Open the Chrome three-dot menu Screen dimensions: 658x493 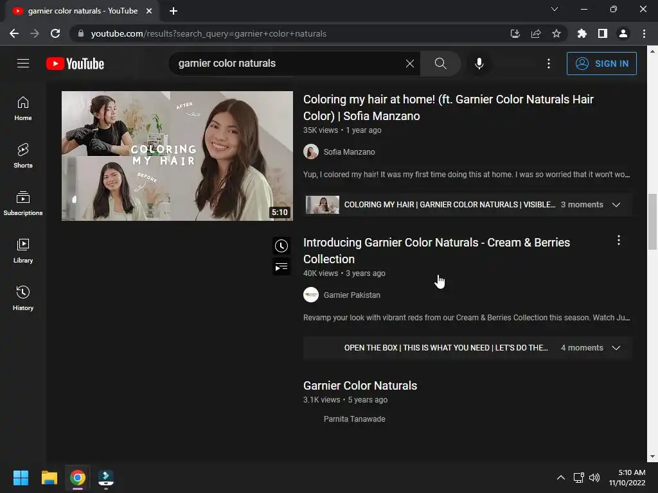[x=644, y=33]
